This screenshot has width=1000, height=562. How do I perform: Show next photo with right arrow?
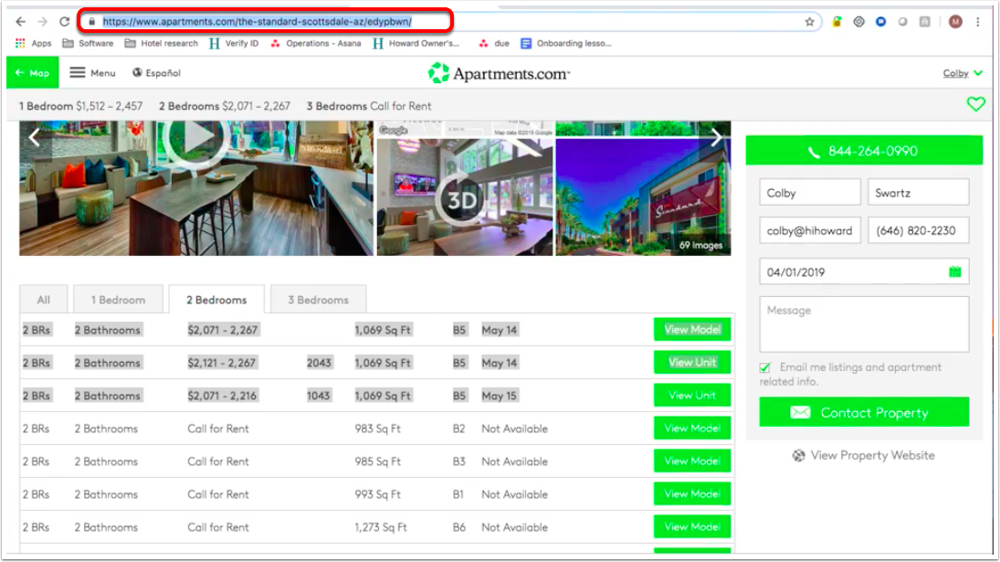click(x=716, y=136)
